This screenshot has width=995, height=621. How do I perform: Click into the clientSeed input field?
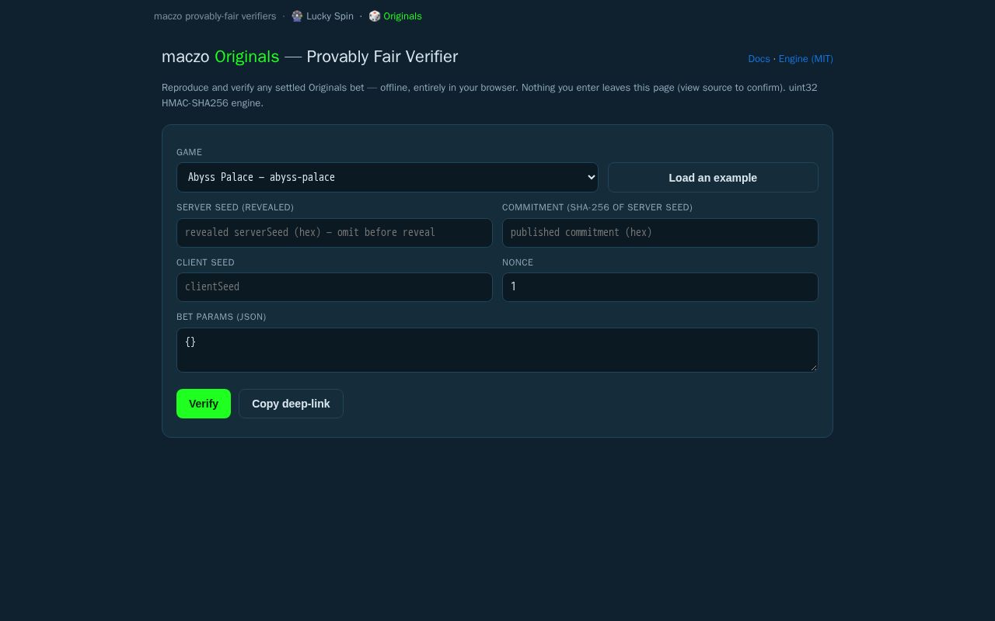pos(334,287)
